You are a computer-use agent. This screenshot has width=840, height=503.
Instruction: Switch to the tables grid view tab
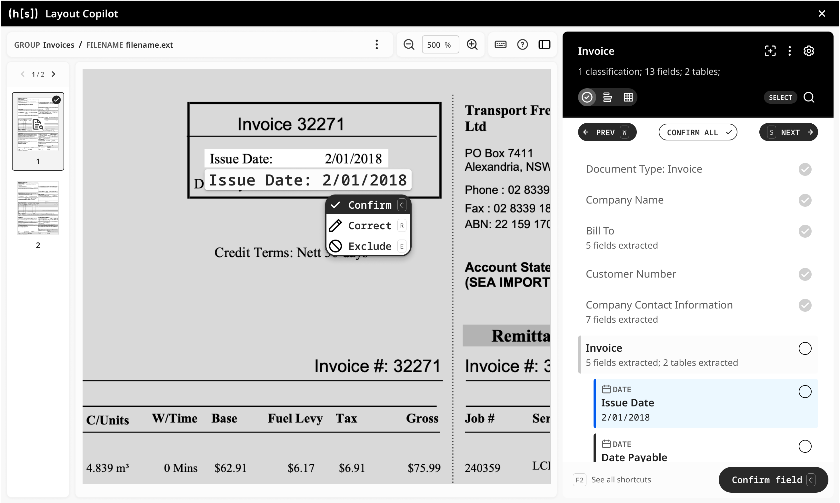[628, 97]
